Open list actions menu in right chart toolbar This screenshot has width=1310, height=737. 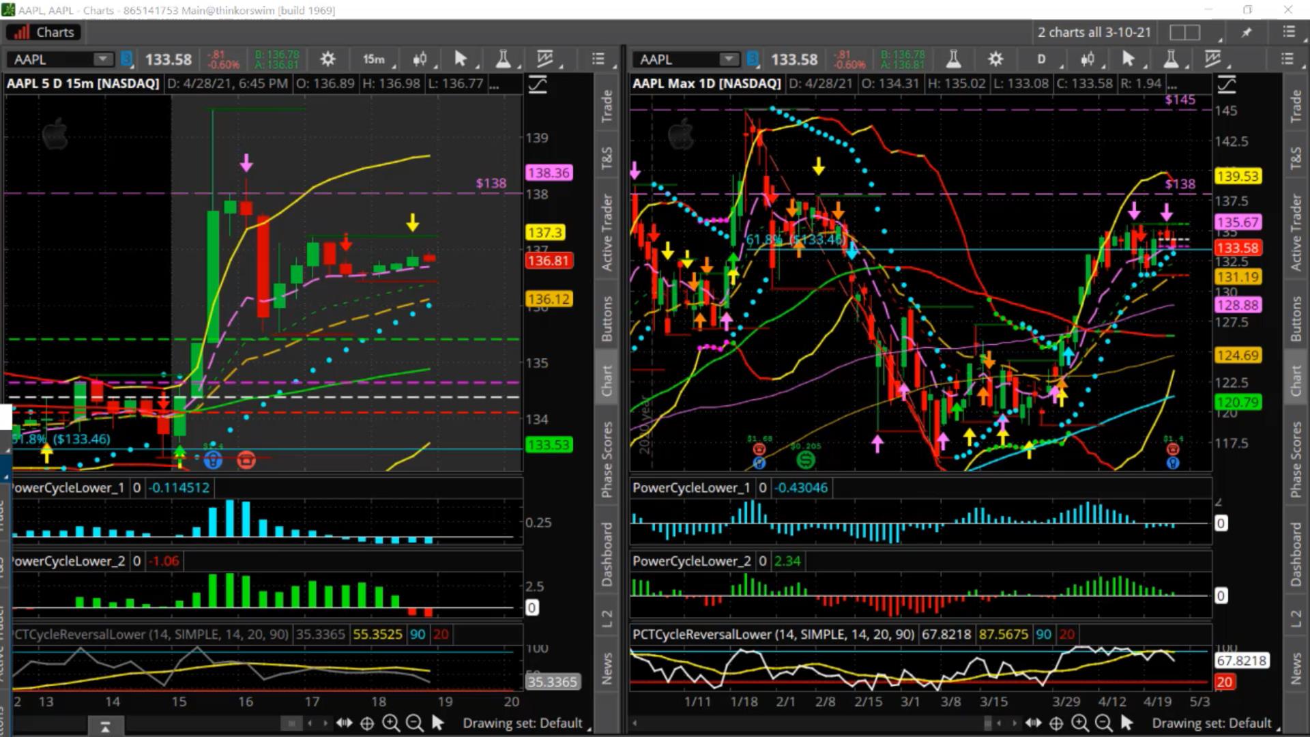point(1287,59)
